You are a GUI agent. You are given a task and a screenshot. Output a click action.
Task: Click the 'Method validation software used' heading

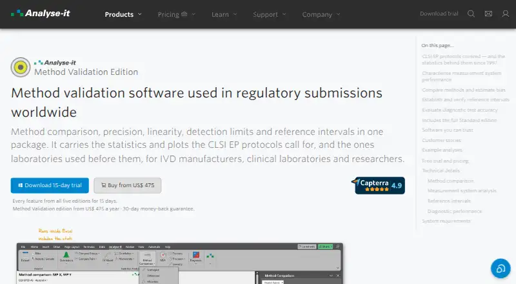point(197,103)
